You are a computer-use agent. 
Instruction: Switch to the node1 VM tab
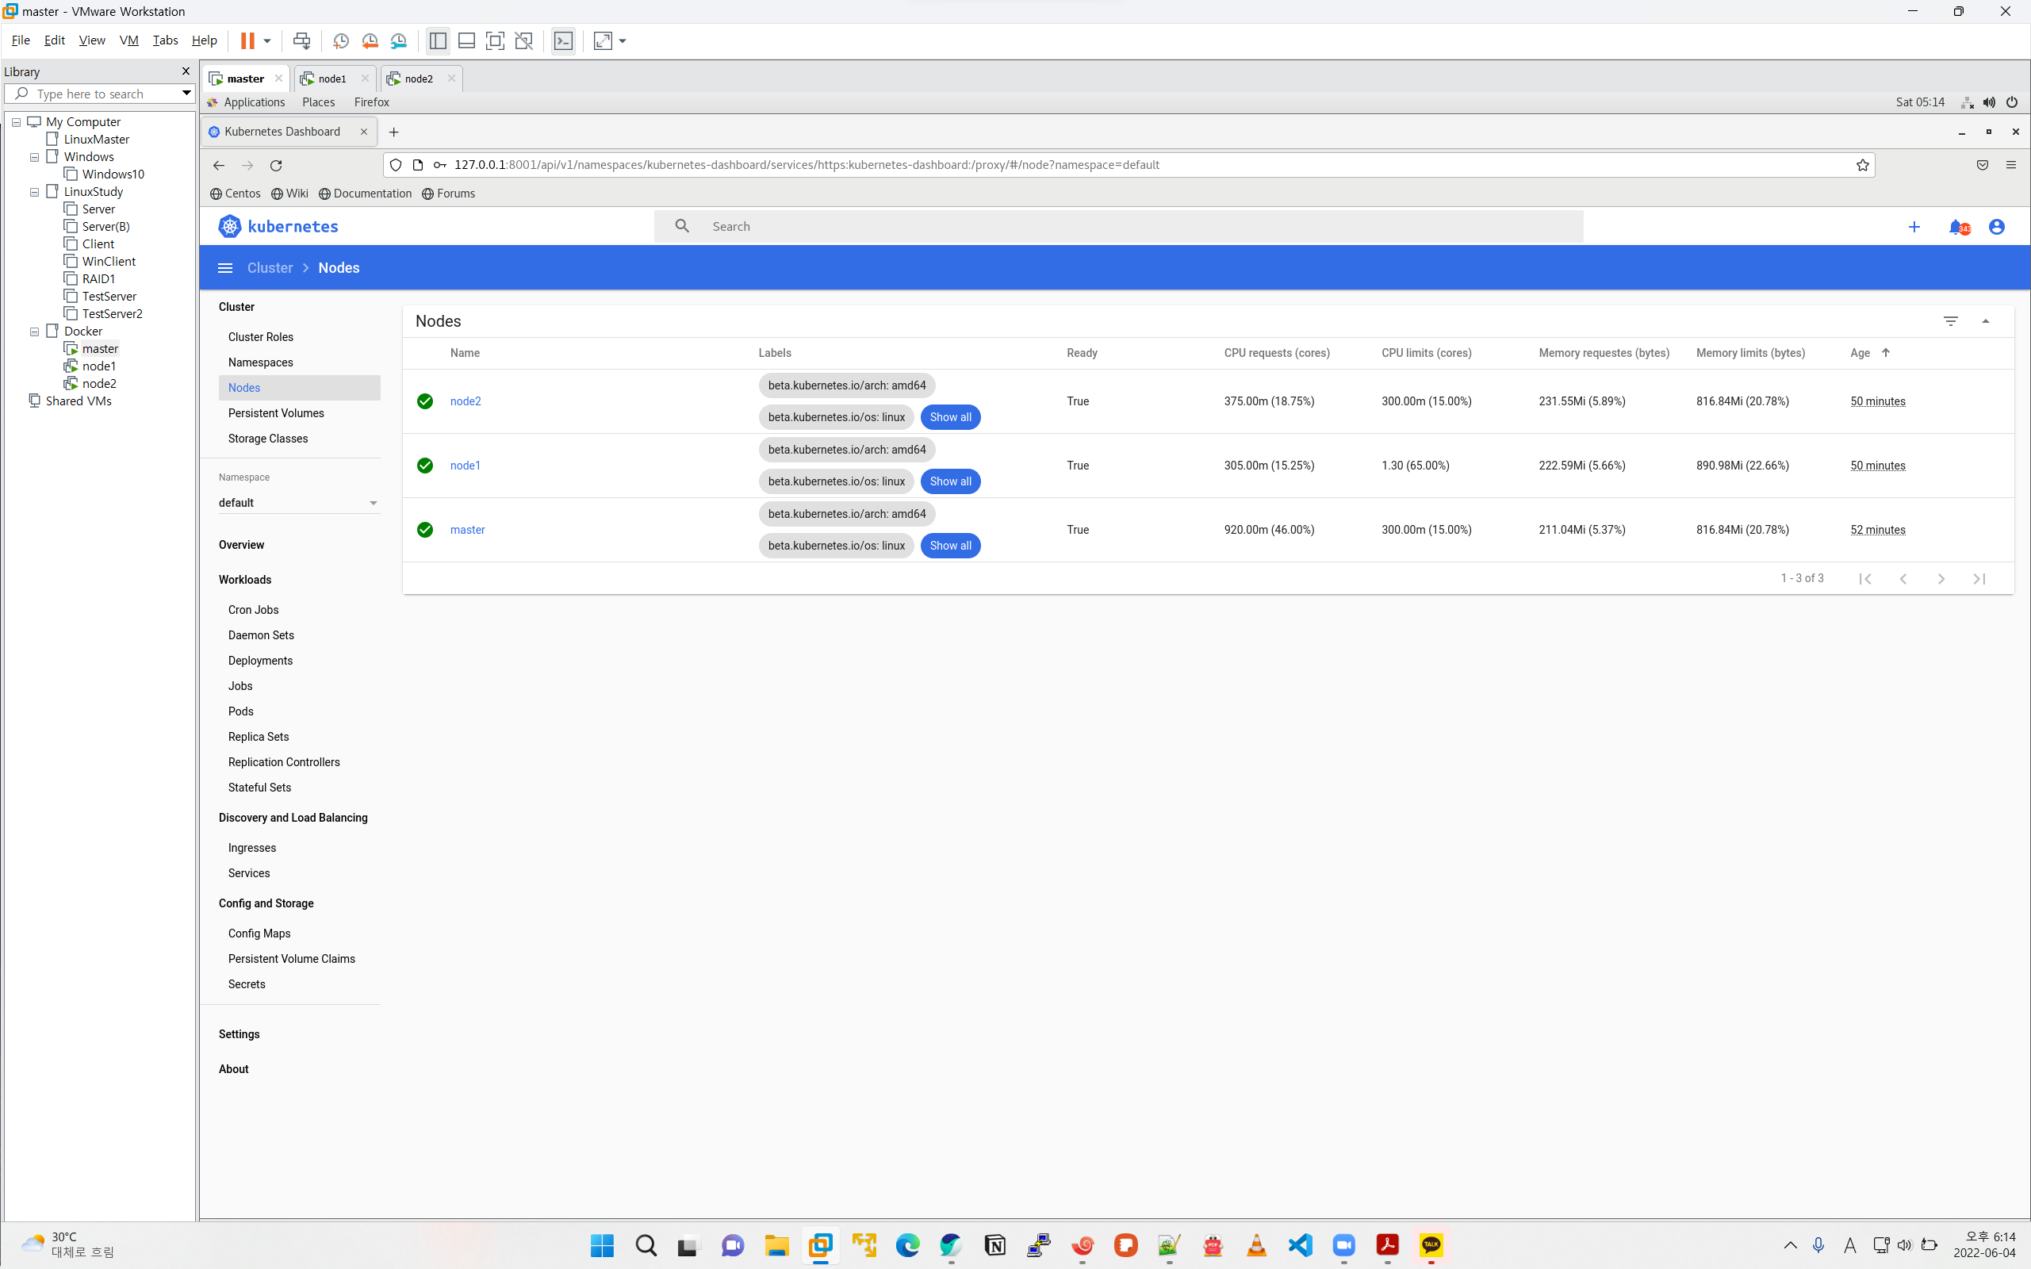coord(332,79)
